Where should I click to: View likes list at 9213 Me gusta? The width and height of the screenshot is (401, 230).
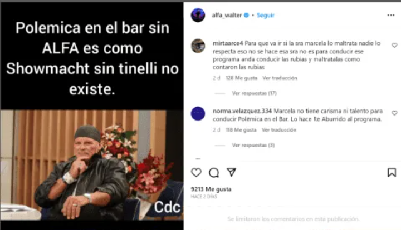211,189
